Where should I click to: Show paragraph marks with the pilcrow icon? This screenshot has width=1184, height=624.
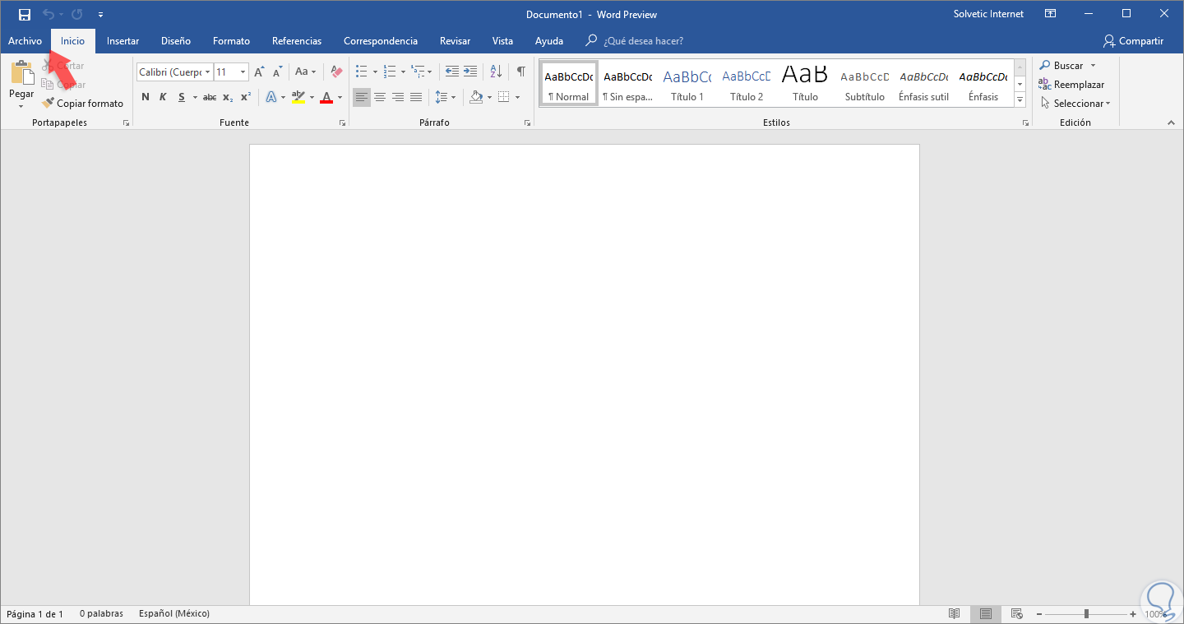click(520, 72)
